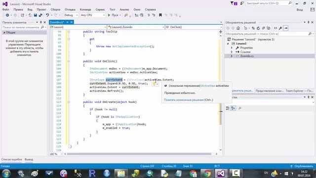The height and width of the screenshot is (178, 316).
Task: Collapse the OnClick method outline in editor
Action: click(x=69, y=61)
